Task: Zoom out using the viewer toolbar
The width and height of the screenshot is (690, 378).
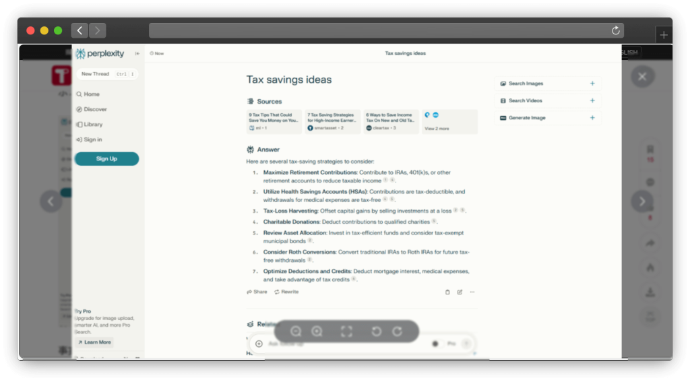Action: (x=296, y=332)
